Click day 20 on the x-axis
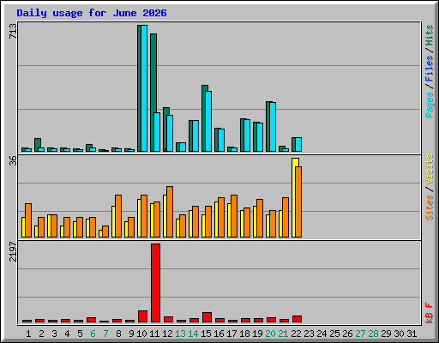 point(270,334)
